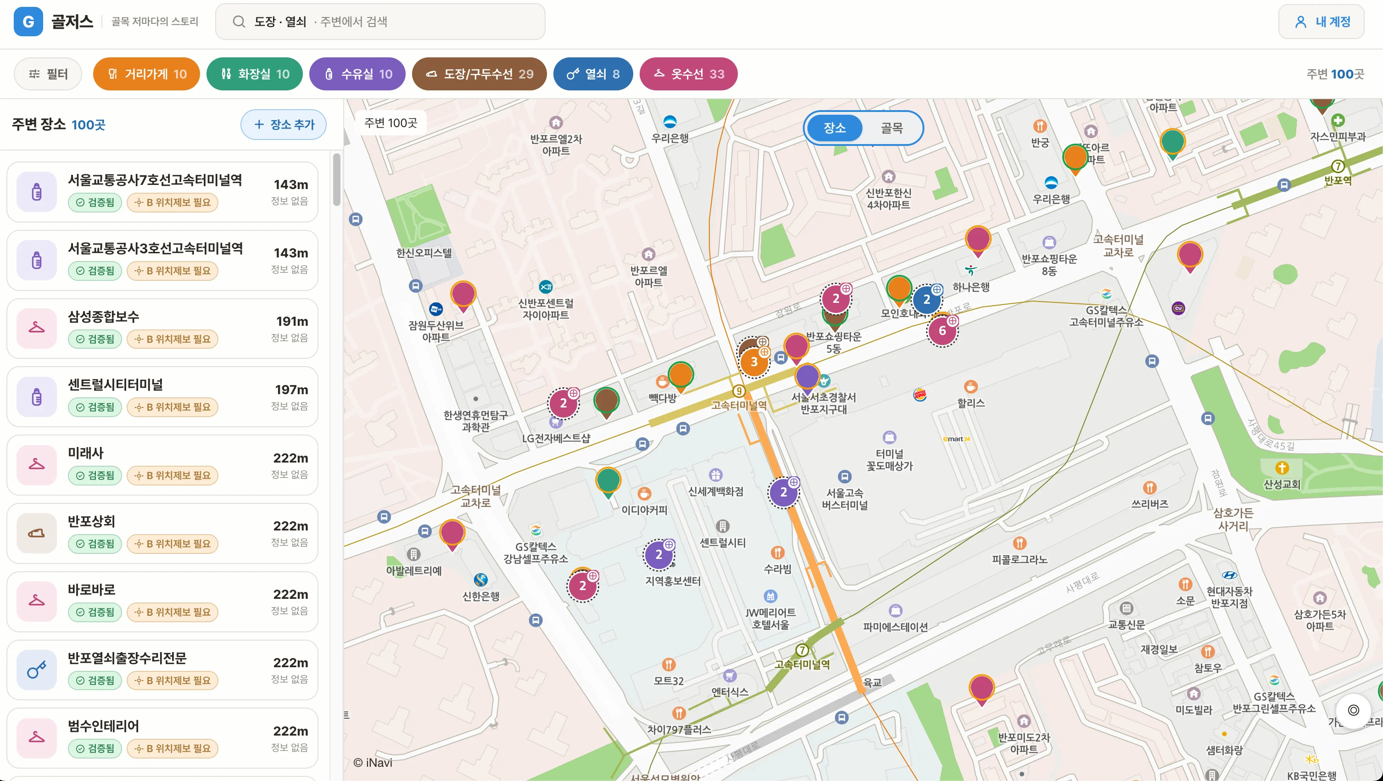The image size is (1383, 781).
Task: Toggle the 수유실 10 category chip
Action: pos(357,73)
